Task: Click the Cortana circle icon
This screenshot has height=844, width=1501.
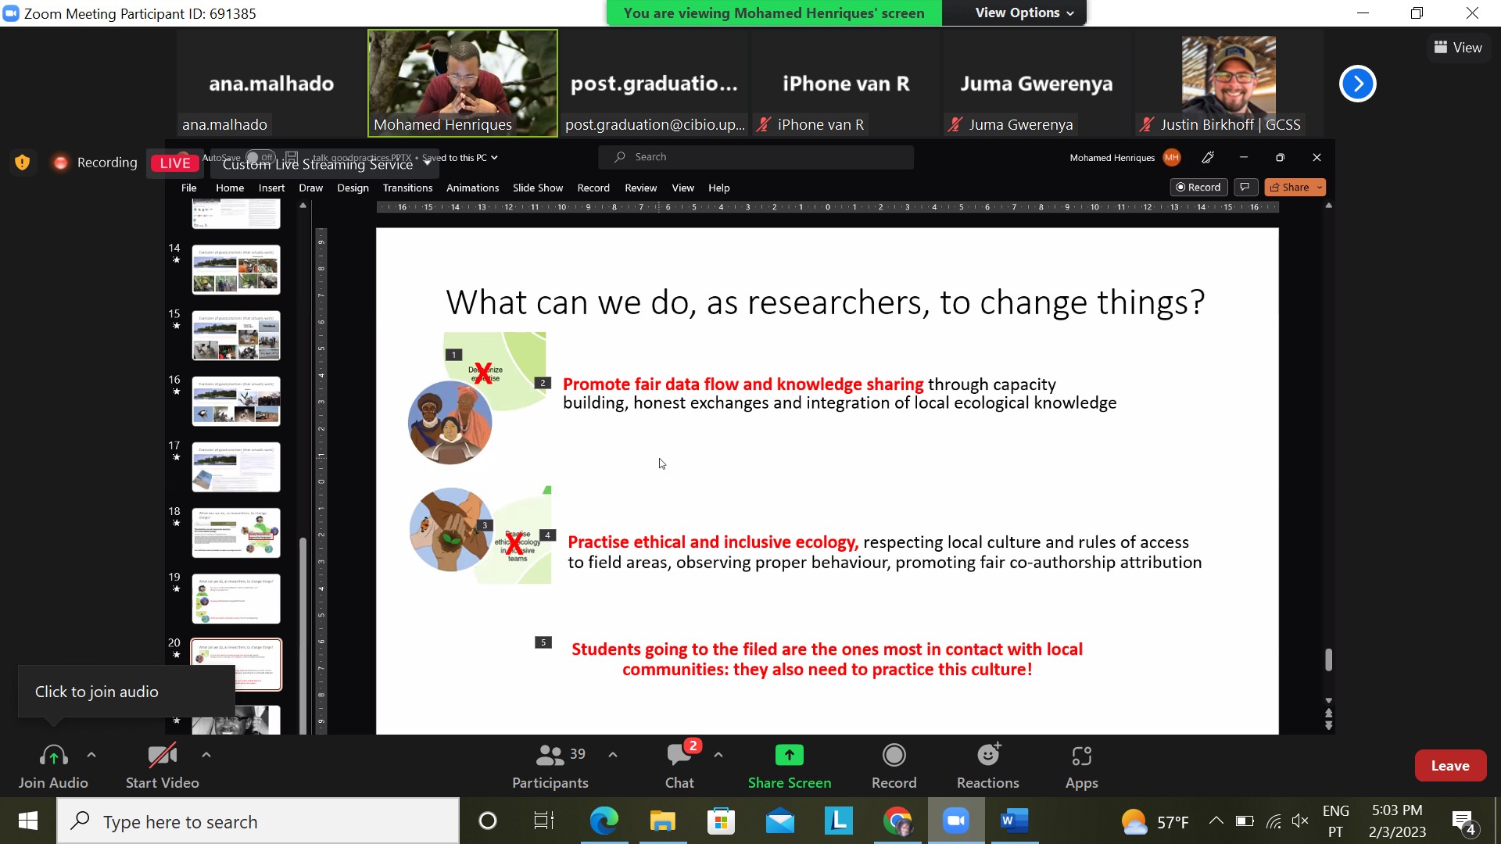Action: click(x=488, y=821)
